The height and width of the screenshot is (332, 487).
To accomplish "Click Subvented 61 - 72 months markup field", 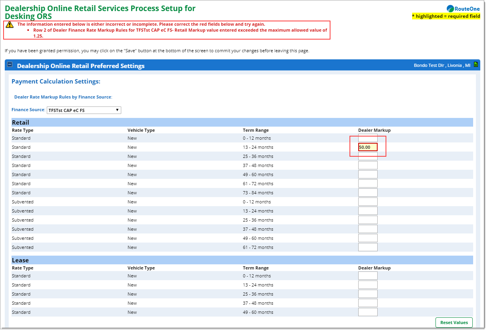I will point(368,247).
